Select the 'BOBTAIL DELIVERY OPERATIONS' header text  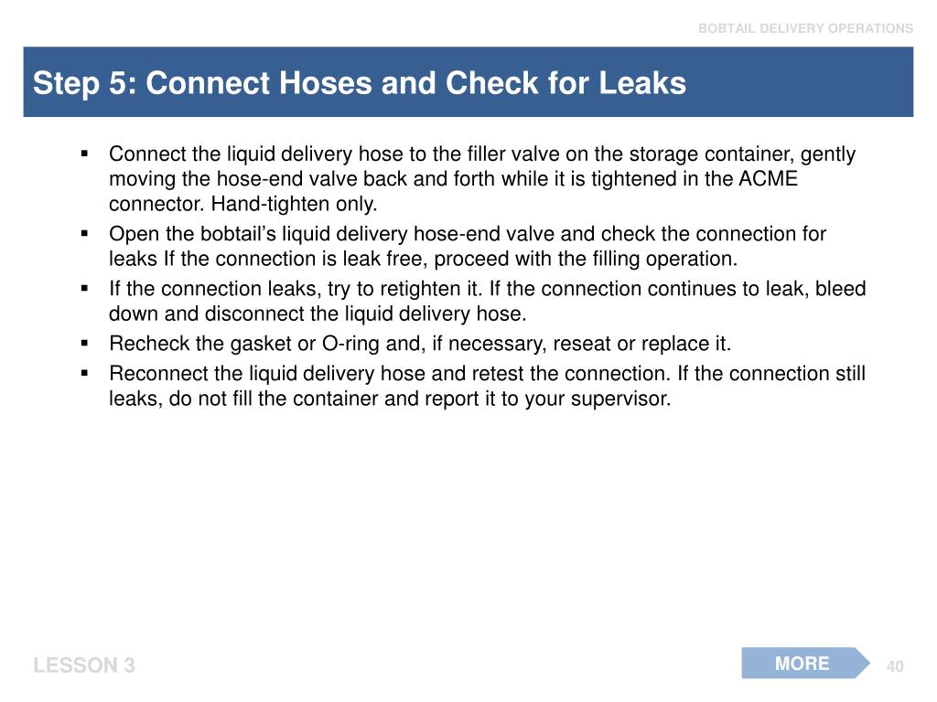(x=805, y=28)
